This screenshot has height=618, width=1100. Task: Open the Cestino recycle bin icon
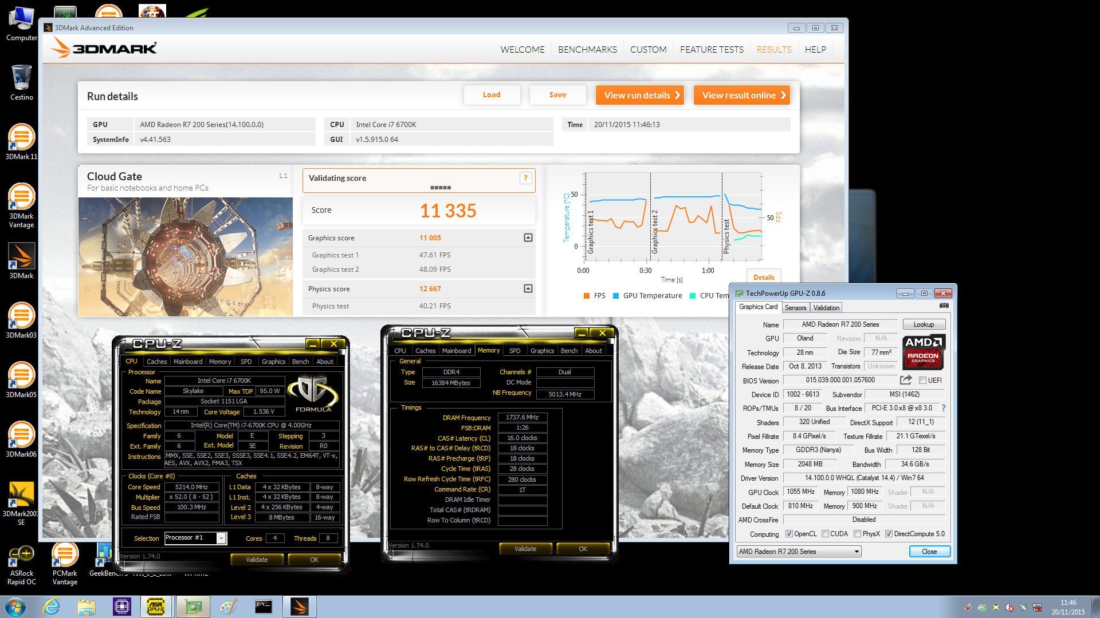[21, 82]
